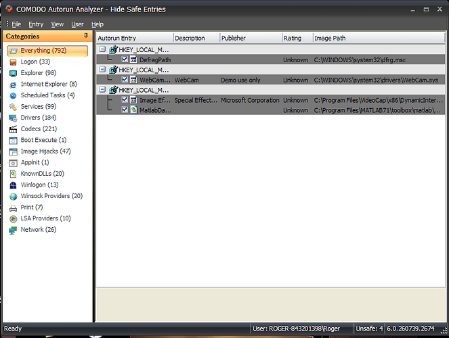The height and width of the screenshot is (338, 449).
Task: Click the Winsock Providers globe icon
Action: tap(13, 196)
